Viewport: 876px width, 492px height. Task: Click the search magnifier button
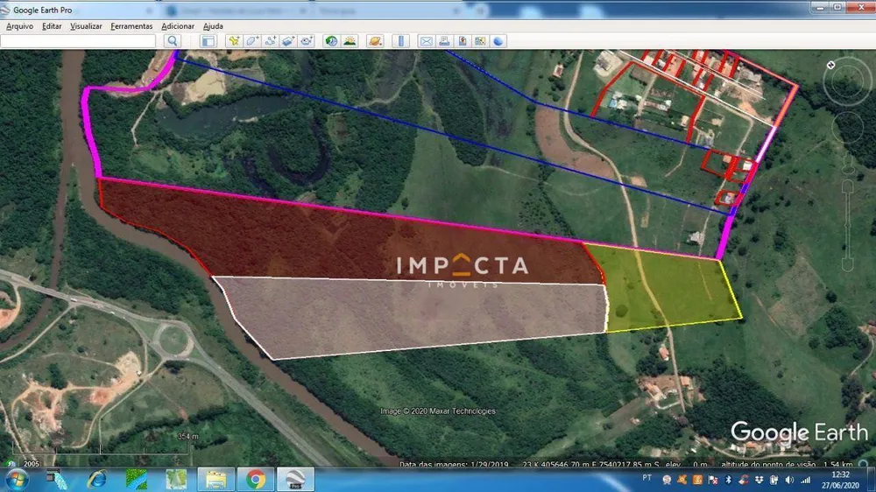point(173,41)
